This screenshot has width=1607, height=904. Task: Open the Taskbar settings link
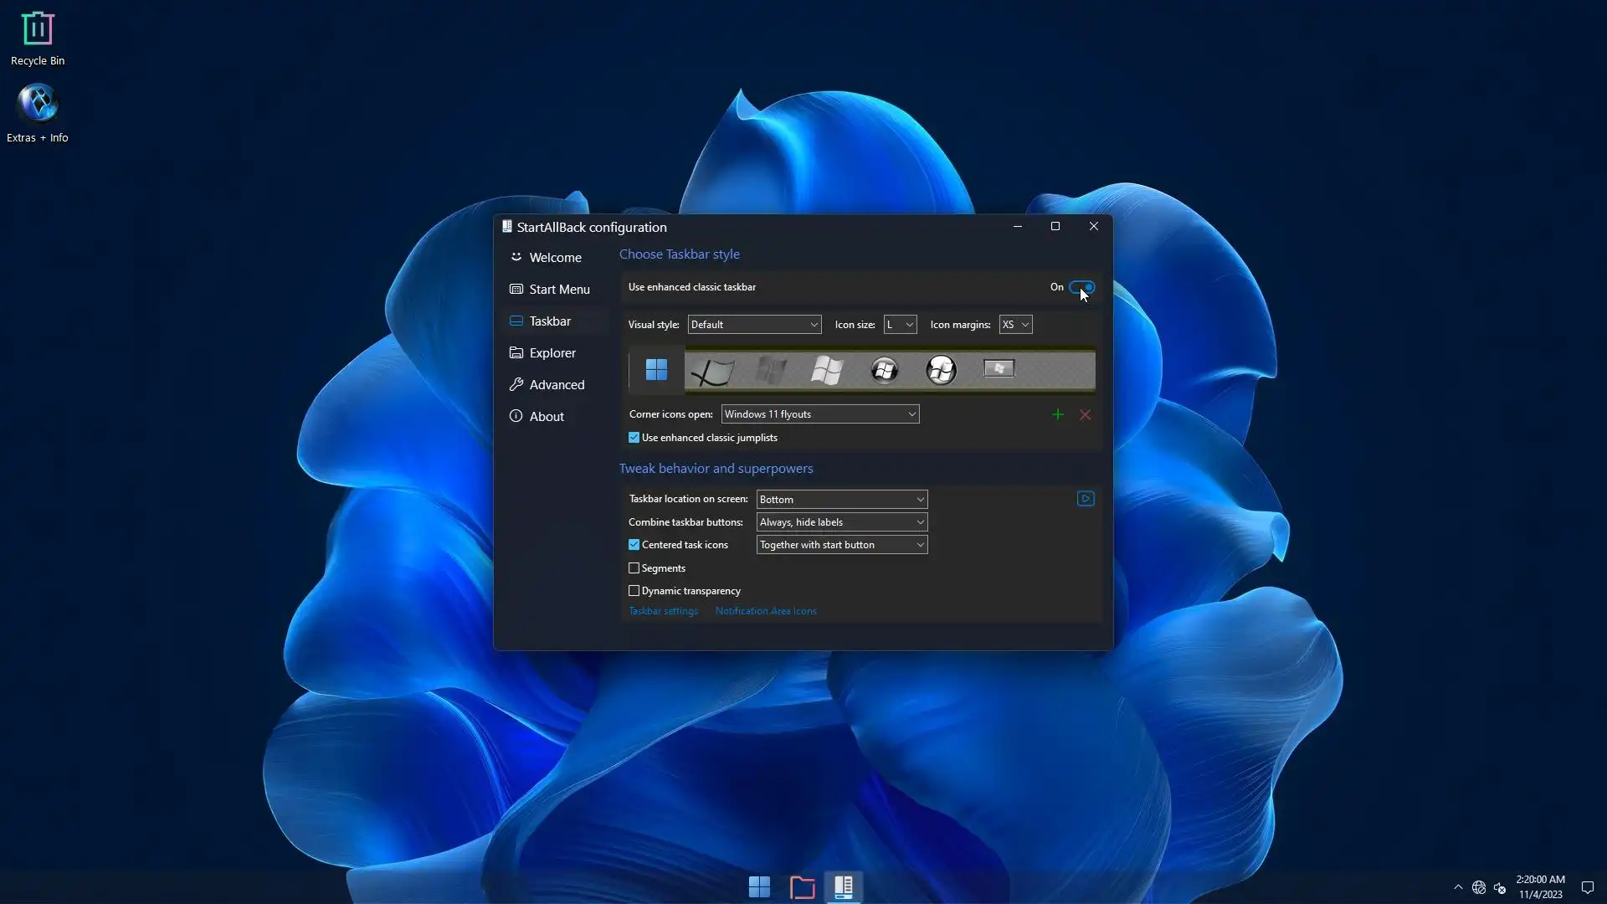[x=663, y=611]
